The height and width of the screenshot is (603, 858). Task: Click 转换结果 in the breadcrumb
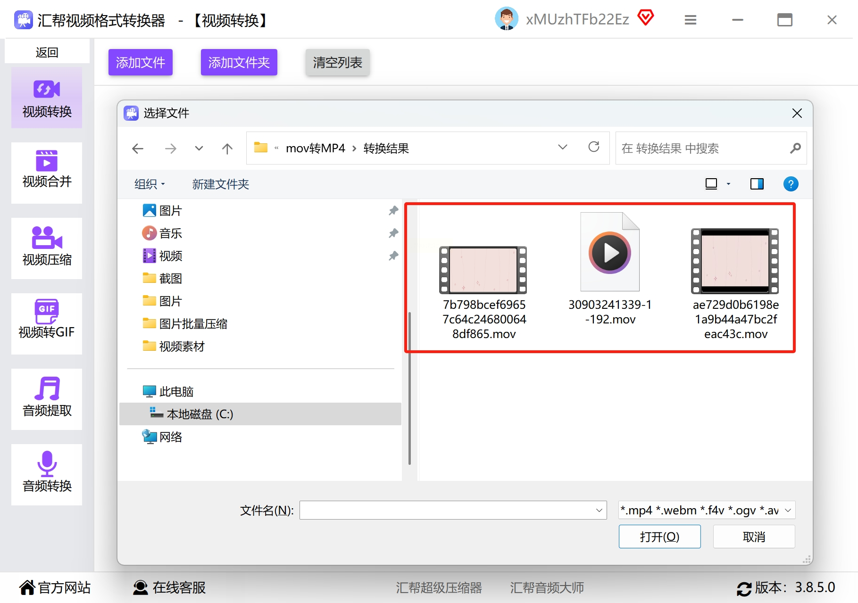pos(386,149)
